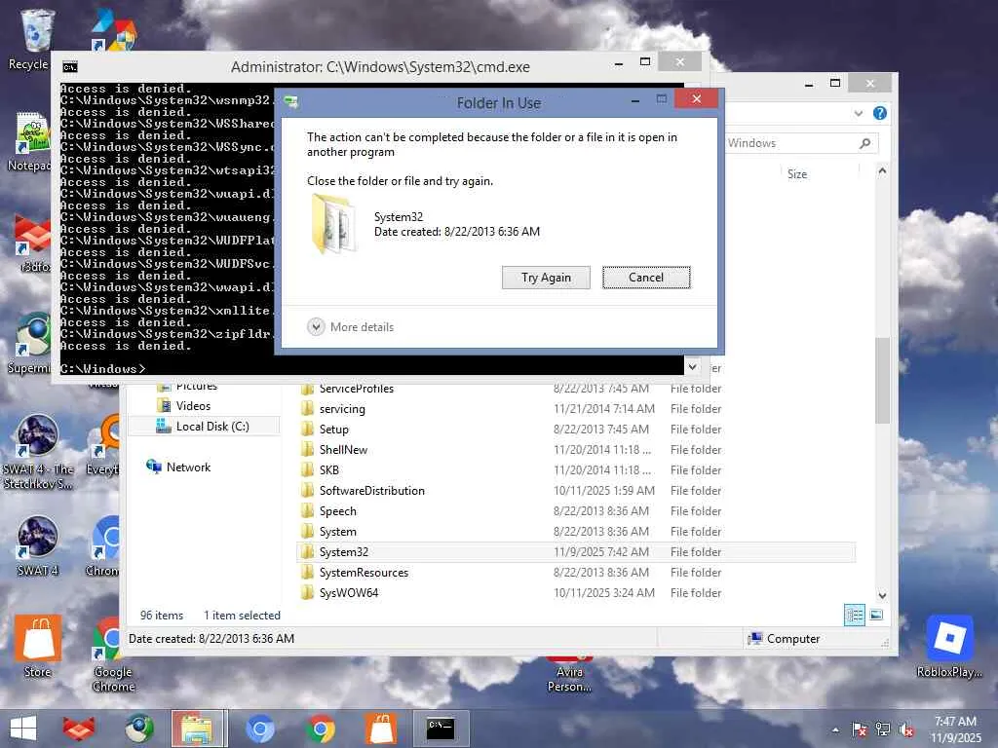Switch Explorer to details view

[854, 616]
